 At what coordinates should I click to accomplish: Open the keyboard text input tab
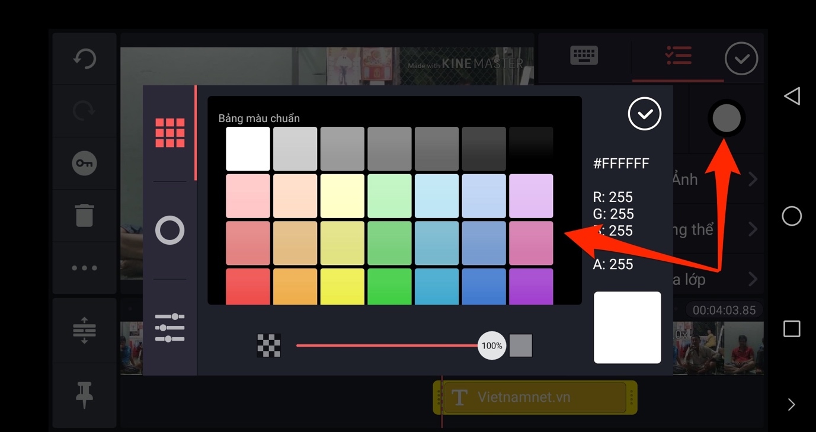[584, 56]
